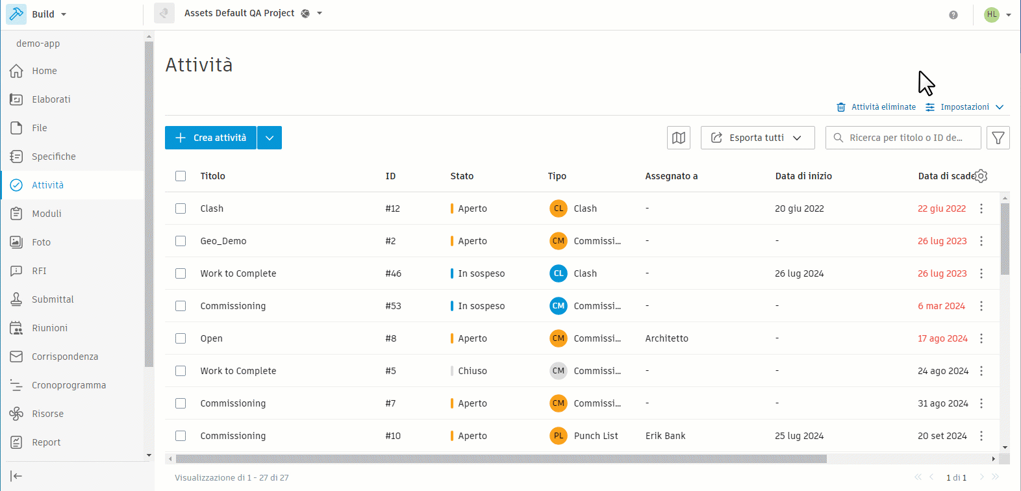
Task: Sort by the Stato column header
Action: [462, 176]
